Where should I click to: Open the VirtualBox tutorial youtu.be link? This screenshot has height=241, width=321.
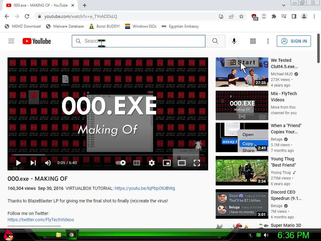click(x=145, y=188)
